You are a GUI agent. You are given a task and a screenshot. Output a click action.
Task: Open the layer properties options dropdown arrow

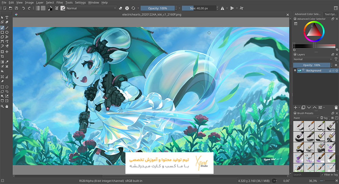324,108
